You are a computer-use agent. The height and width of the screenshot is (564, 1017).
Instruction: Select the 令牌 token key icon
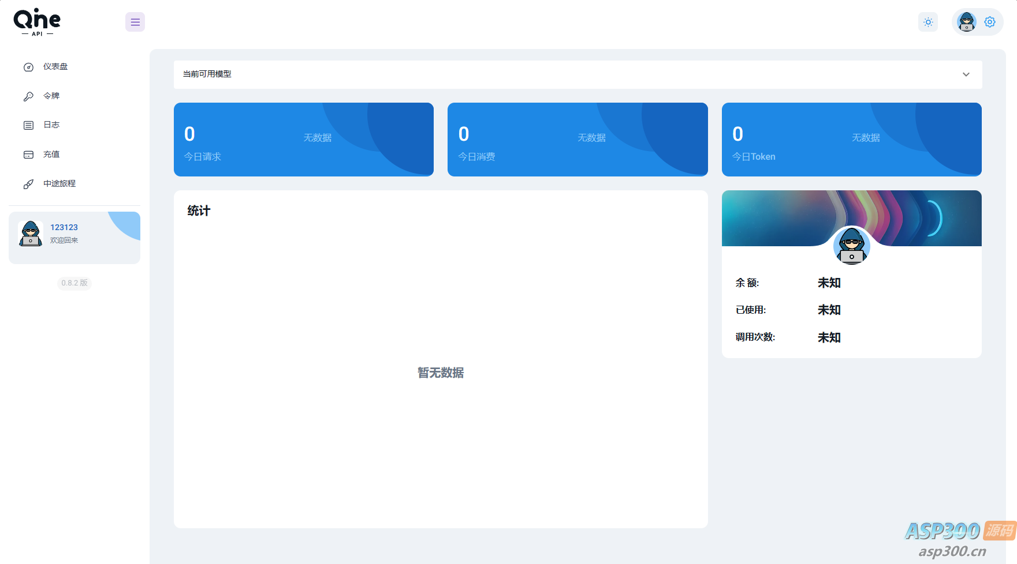(x=29, y=96)
